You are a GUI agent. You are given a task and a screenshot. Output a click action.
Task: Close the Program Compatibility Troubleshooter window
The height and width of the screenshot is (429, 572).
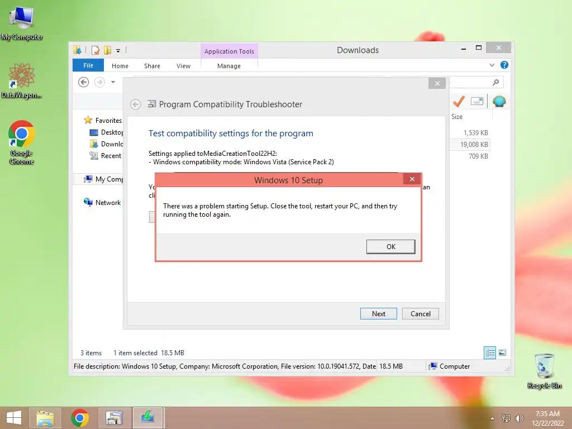pyautogui.click(x=437, y=84)
